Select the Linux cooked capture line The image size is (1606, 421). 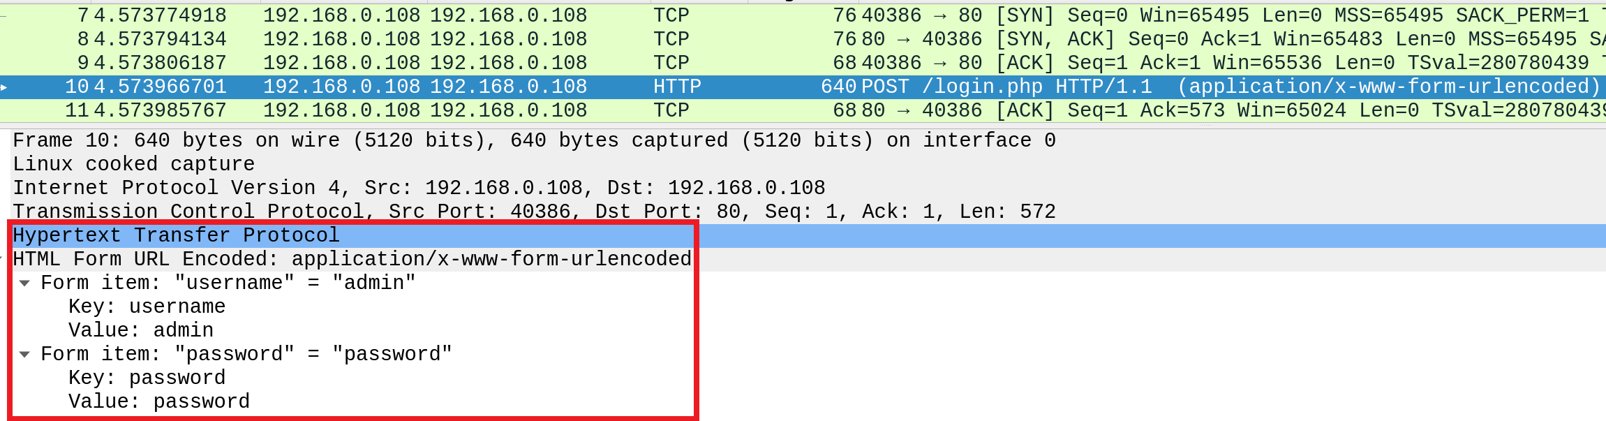(134, 165)
